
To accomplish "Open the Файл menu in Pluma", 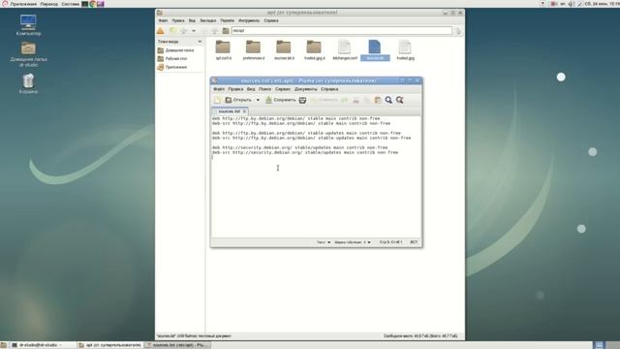I will (x=219, y=89).
